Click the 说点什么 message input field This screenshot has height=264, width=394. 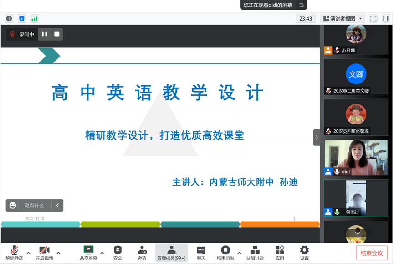point(36,206)
